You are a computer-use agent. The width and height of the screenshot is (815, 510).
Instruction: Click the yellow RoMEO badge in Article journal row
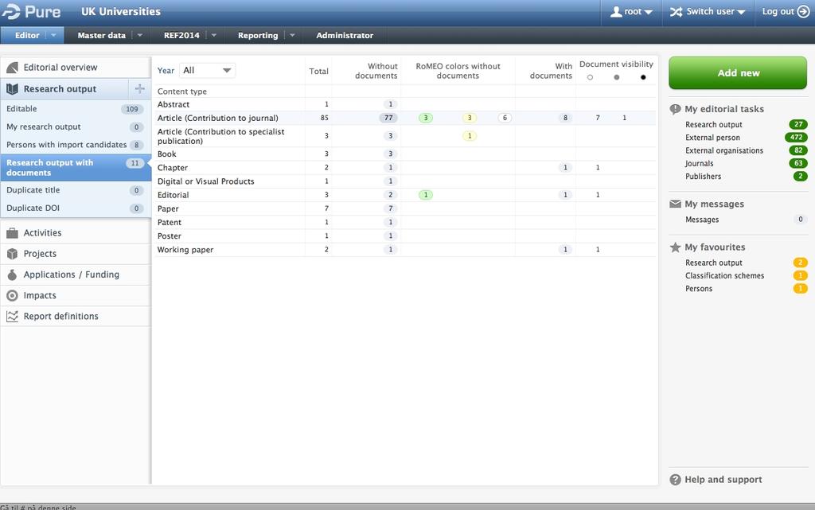click(470, 118)
